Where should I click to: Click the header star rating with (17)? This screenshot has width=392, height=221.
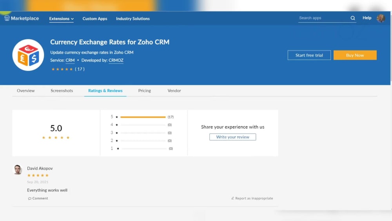click(68, 69)
